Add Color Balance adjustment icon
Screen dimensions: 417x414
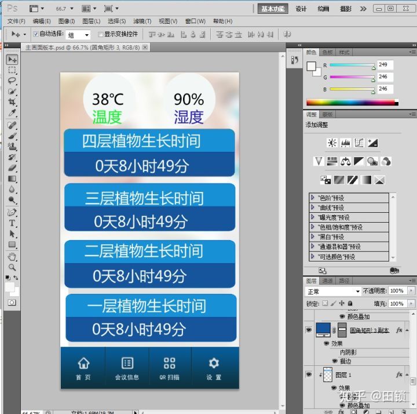(345, 161)
